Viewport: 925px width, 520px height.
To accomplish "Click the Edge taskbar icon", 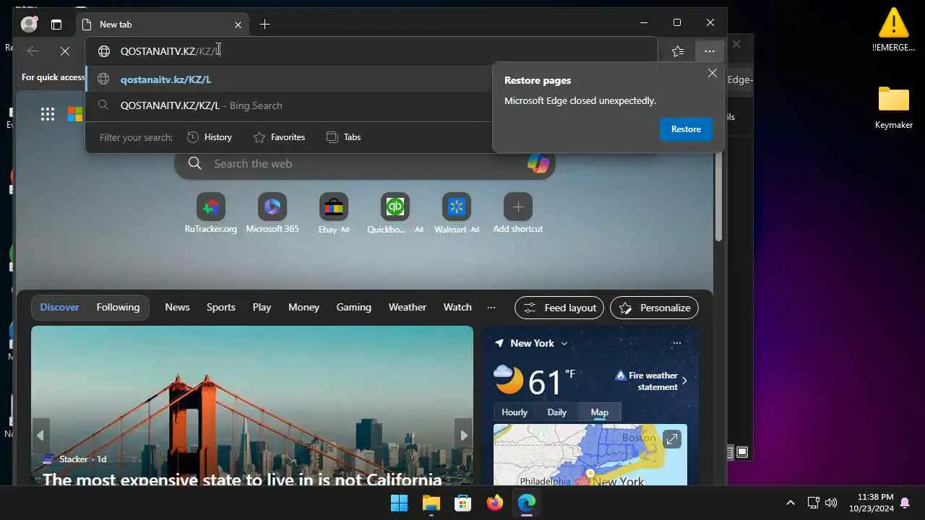I will pyautogui.click(x=526, y=503).
